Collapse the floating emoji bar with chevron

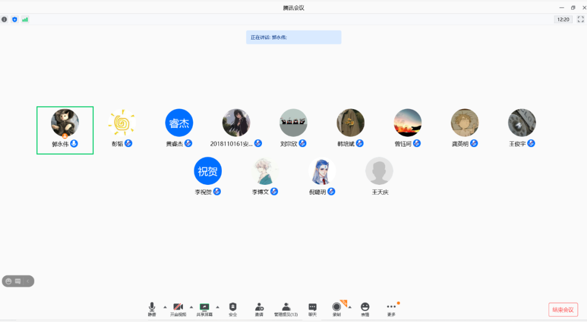28,281
